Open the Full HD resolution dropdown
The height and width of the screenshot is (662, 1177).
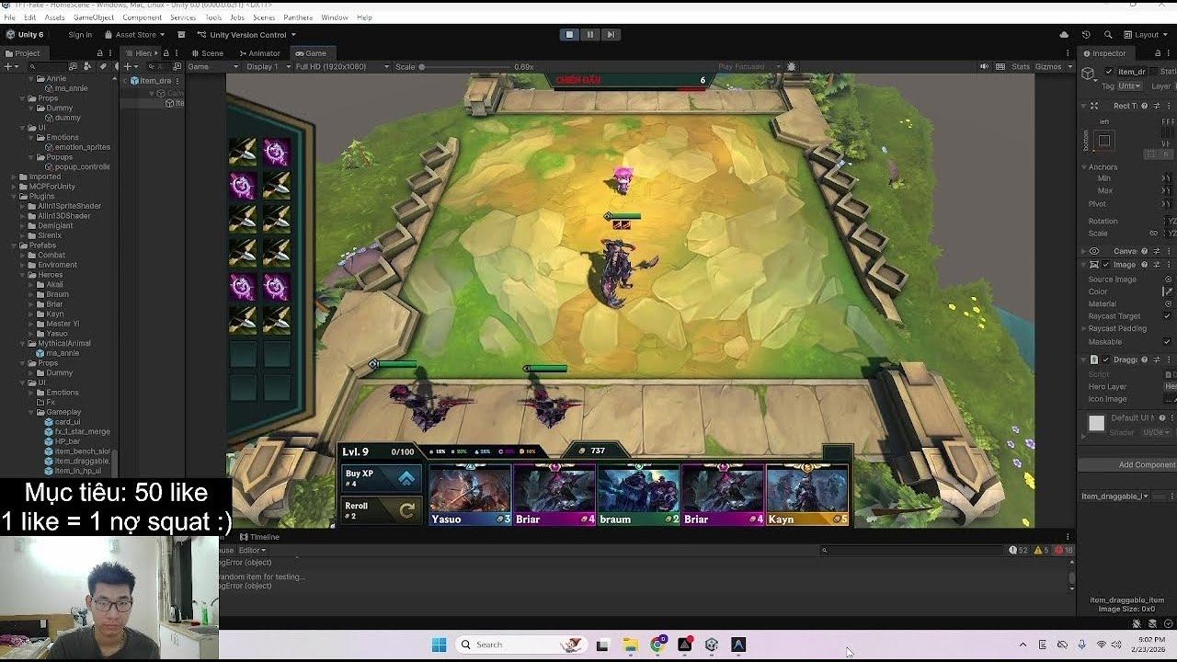pyautogui.click(x=340, y=67)
